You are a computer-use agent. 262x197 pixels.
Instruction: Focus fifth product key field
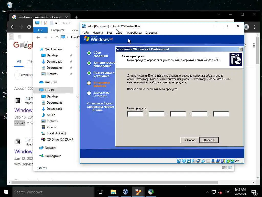(x=221, y=114)
